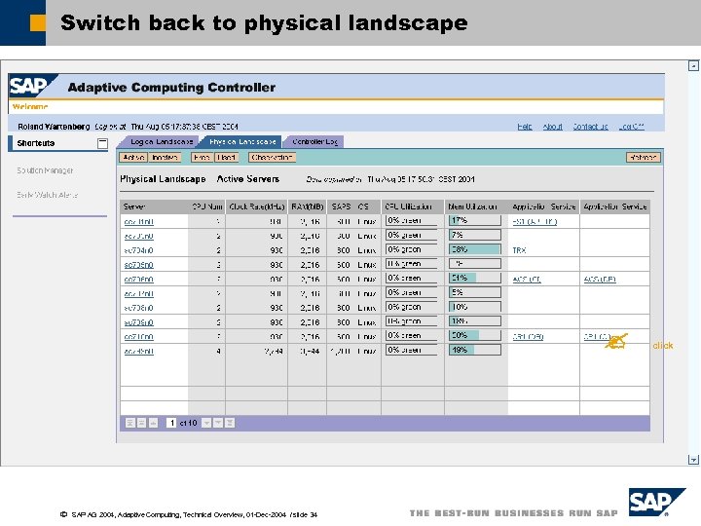Go to first page of table

tap(129, 423)
